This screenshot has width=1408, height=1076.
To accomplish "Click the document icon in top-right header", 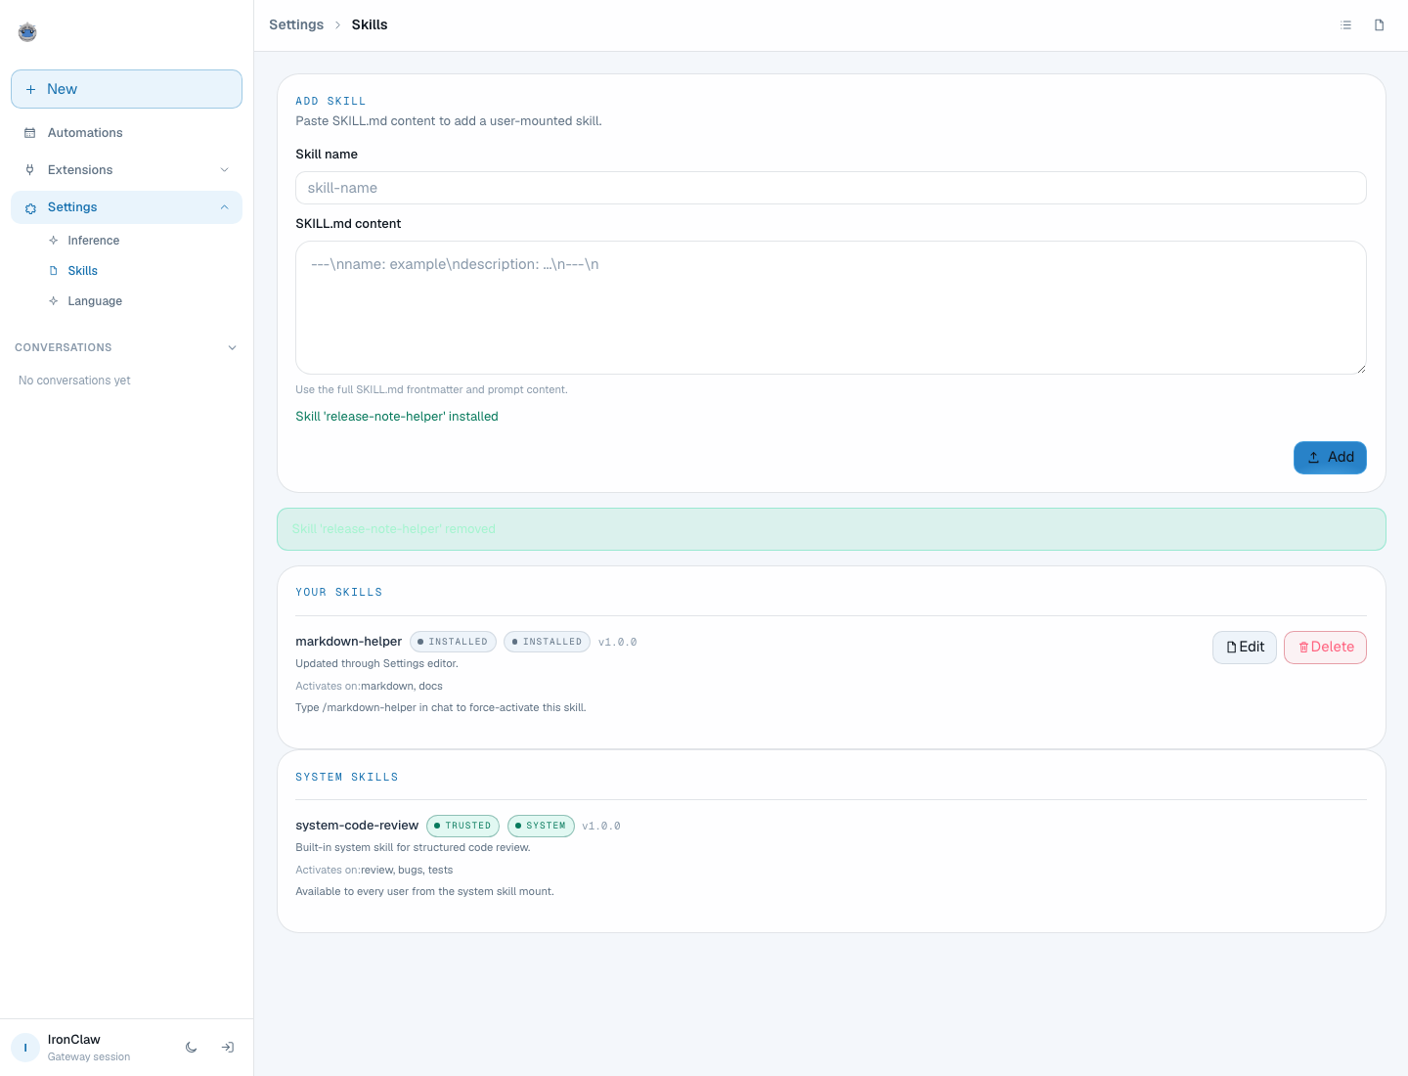I will [x=1380, y=25].
